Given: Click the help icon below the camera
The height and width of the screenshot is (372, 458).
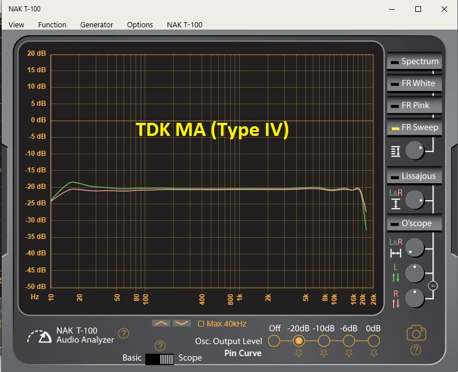Looking at the screenshot, I should (416, 350).
